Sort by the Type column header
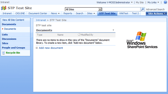The height and width of the screenshot is (94, 168). point(40,35)
